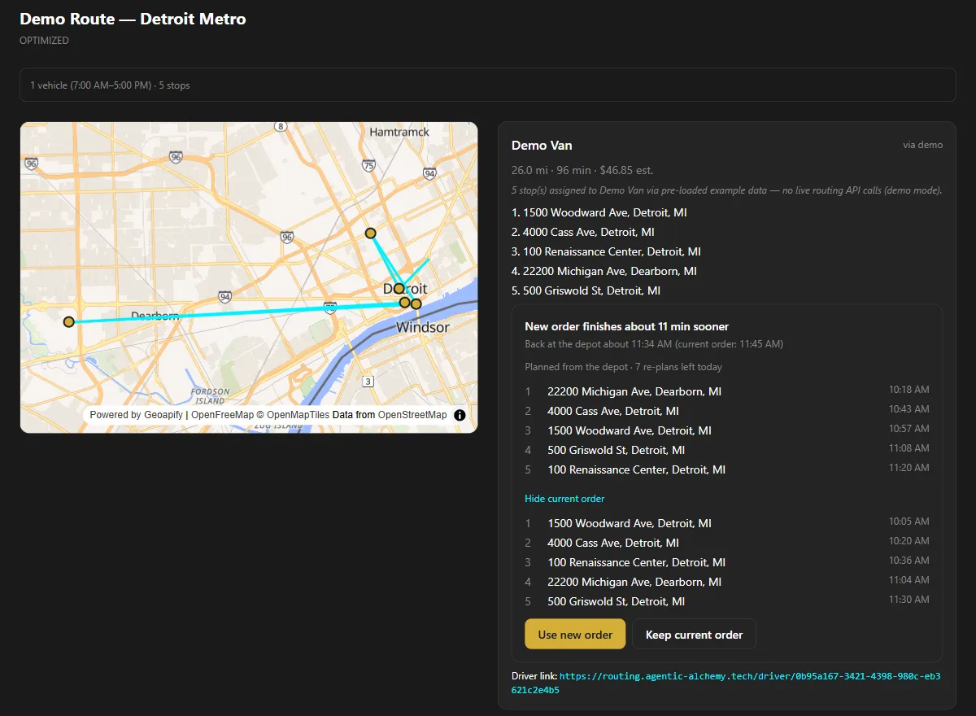Viewport: 976px width, 716px height.
Task: Click the Hamtramck label on the map
Action: [399, 132]
